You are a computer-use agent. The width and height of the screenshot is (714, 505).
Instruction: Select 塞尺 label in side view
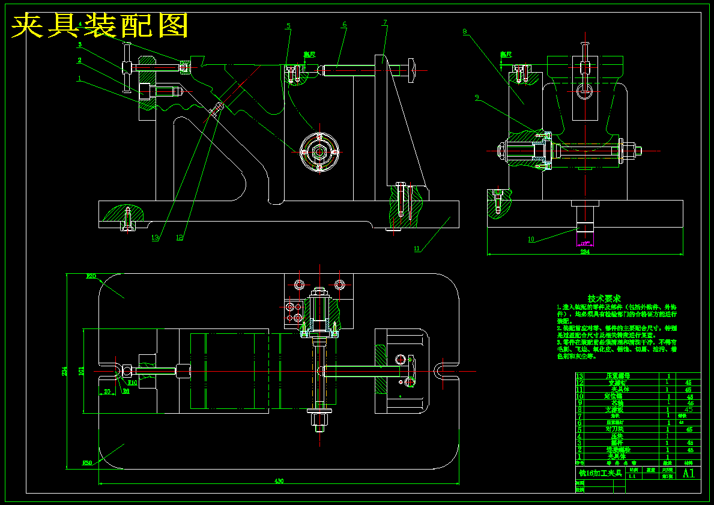pos(506,55)
